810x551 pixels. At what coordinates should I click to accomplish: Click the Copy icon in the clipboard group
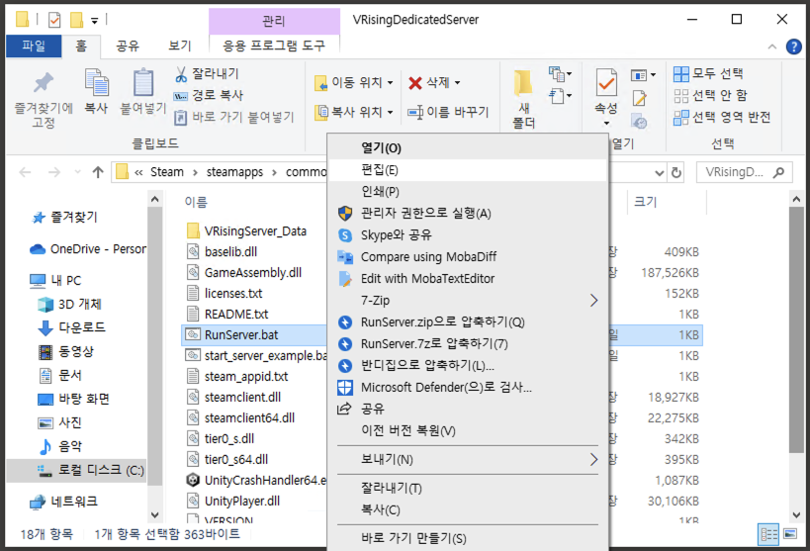click(97, 83)
